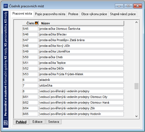The height and width of the screenshot is (132, 145).
Task: Select row vedením prodejny Olomouv Haná
Action: coord(82,103)
